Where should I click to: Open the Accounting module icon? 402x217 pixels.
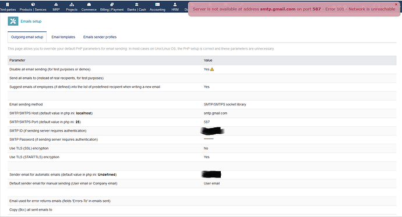coord(157,4)
